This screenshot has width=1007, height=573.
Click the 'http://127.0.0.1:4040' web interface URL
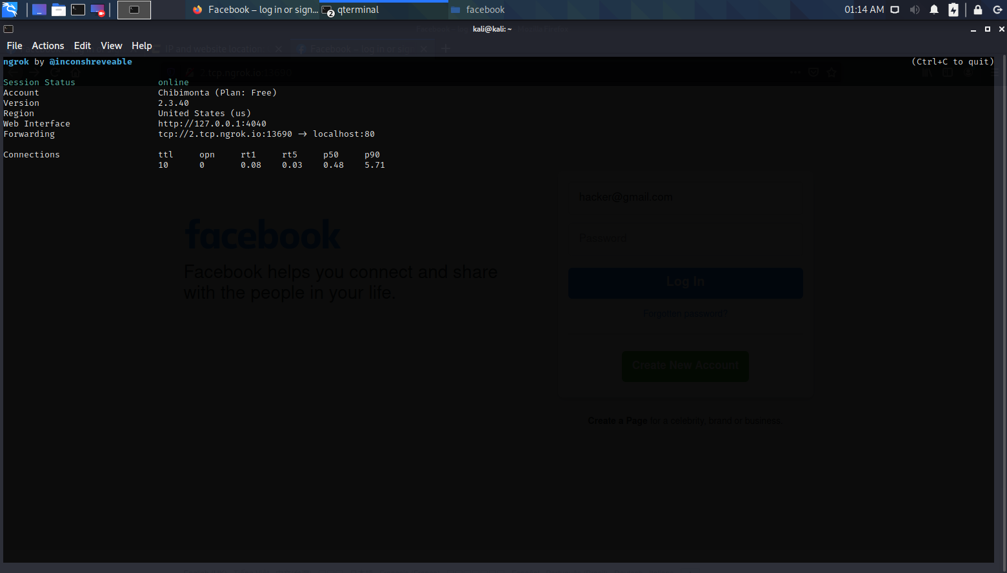tap(212, 124)
